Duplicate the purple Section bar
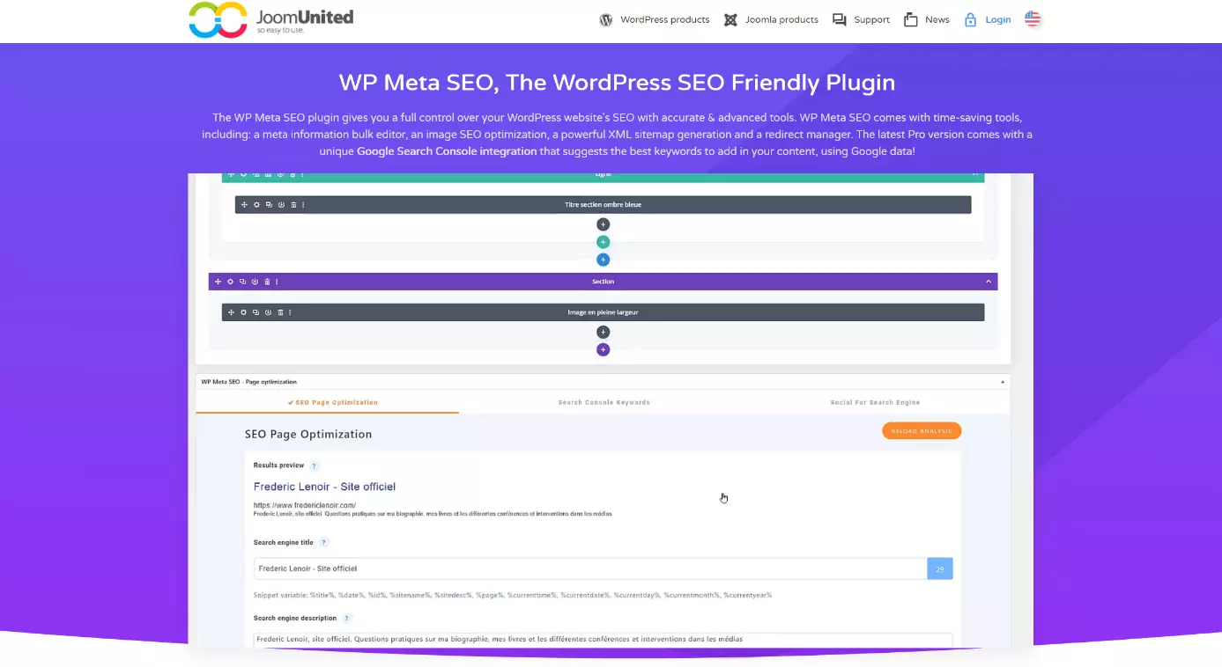Viewport: 1222px width, 667px height. coord(242,282)
